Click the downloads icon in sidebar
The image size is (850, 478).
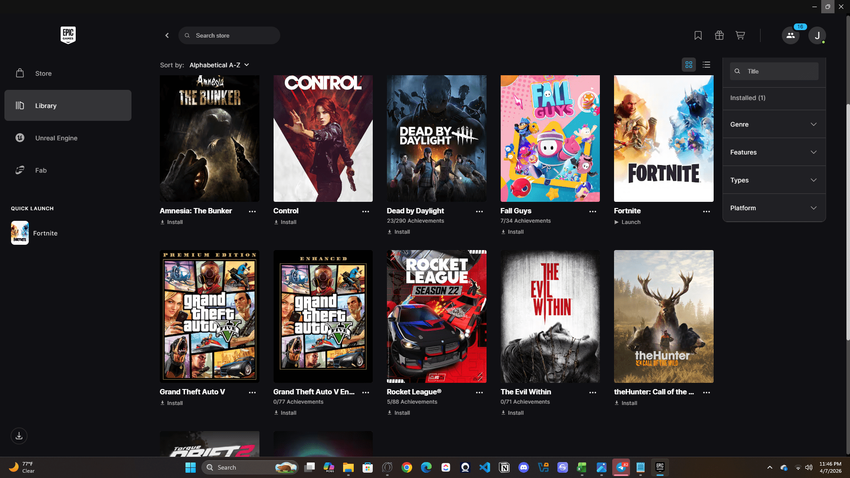[19, 436]
